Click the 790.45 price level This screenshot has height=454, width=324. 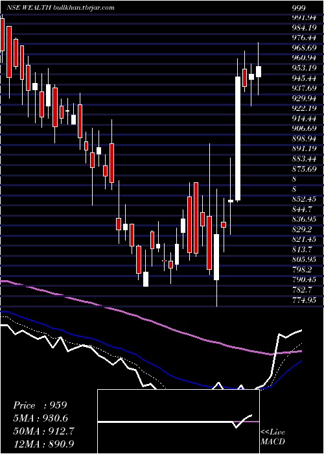coord(303,280)
